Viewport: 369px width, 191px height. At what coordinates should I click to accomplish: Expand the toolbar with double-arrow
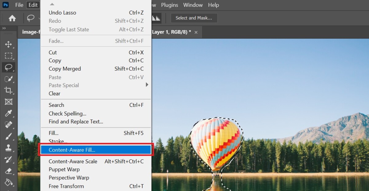(4, 28)
